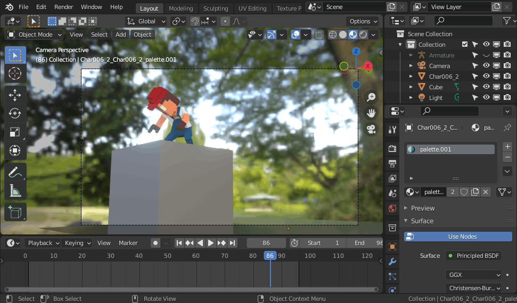Viewport: 517px width, 303px height.
Task: Toggle Camera visibility eye icon
Action: click(x=486, y=65)
